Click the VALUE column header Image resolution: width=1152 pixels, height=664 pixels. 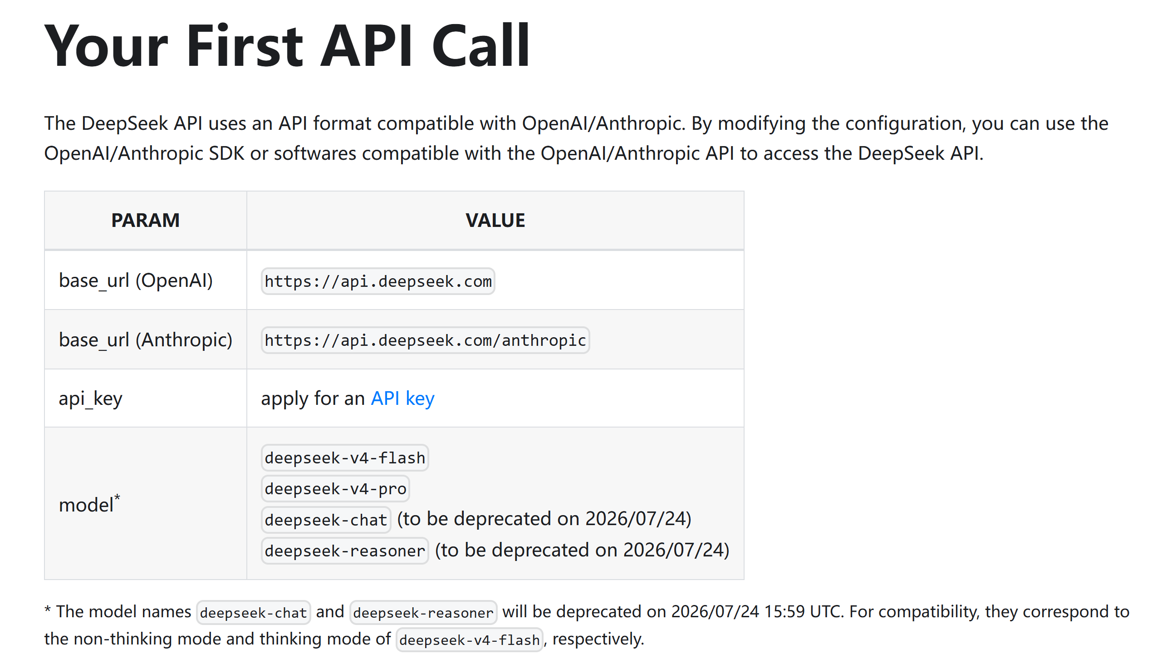[495, 220]
